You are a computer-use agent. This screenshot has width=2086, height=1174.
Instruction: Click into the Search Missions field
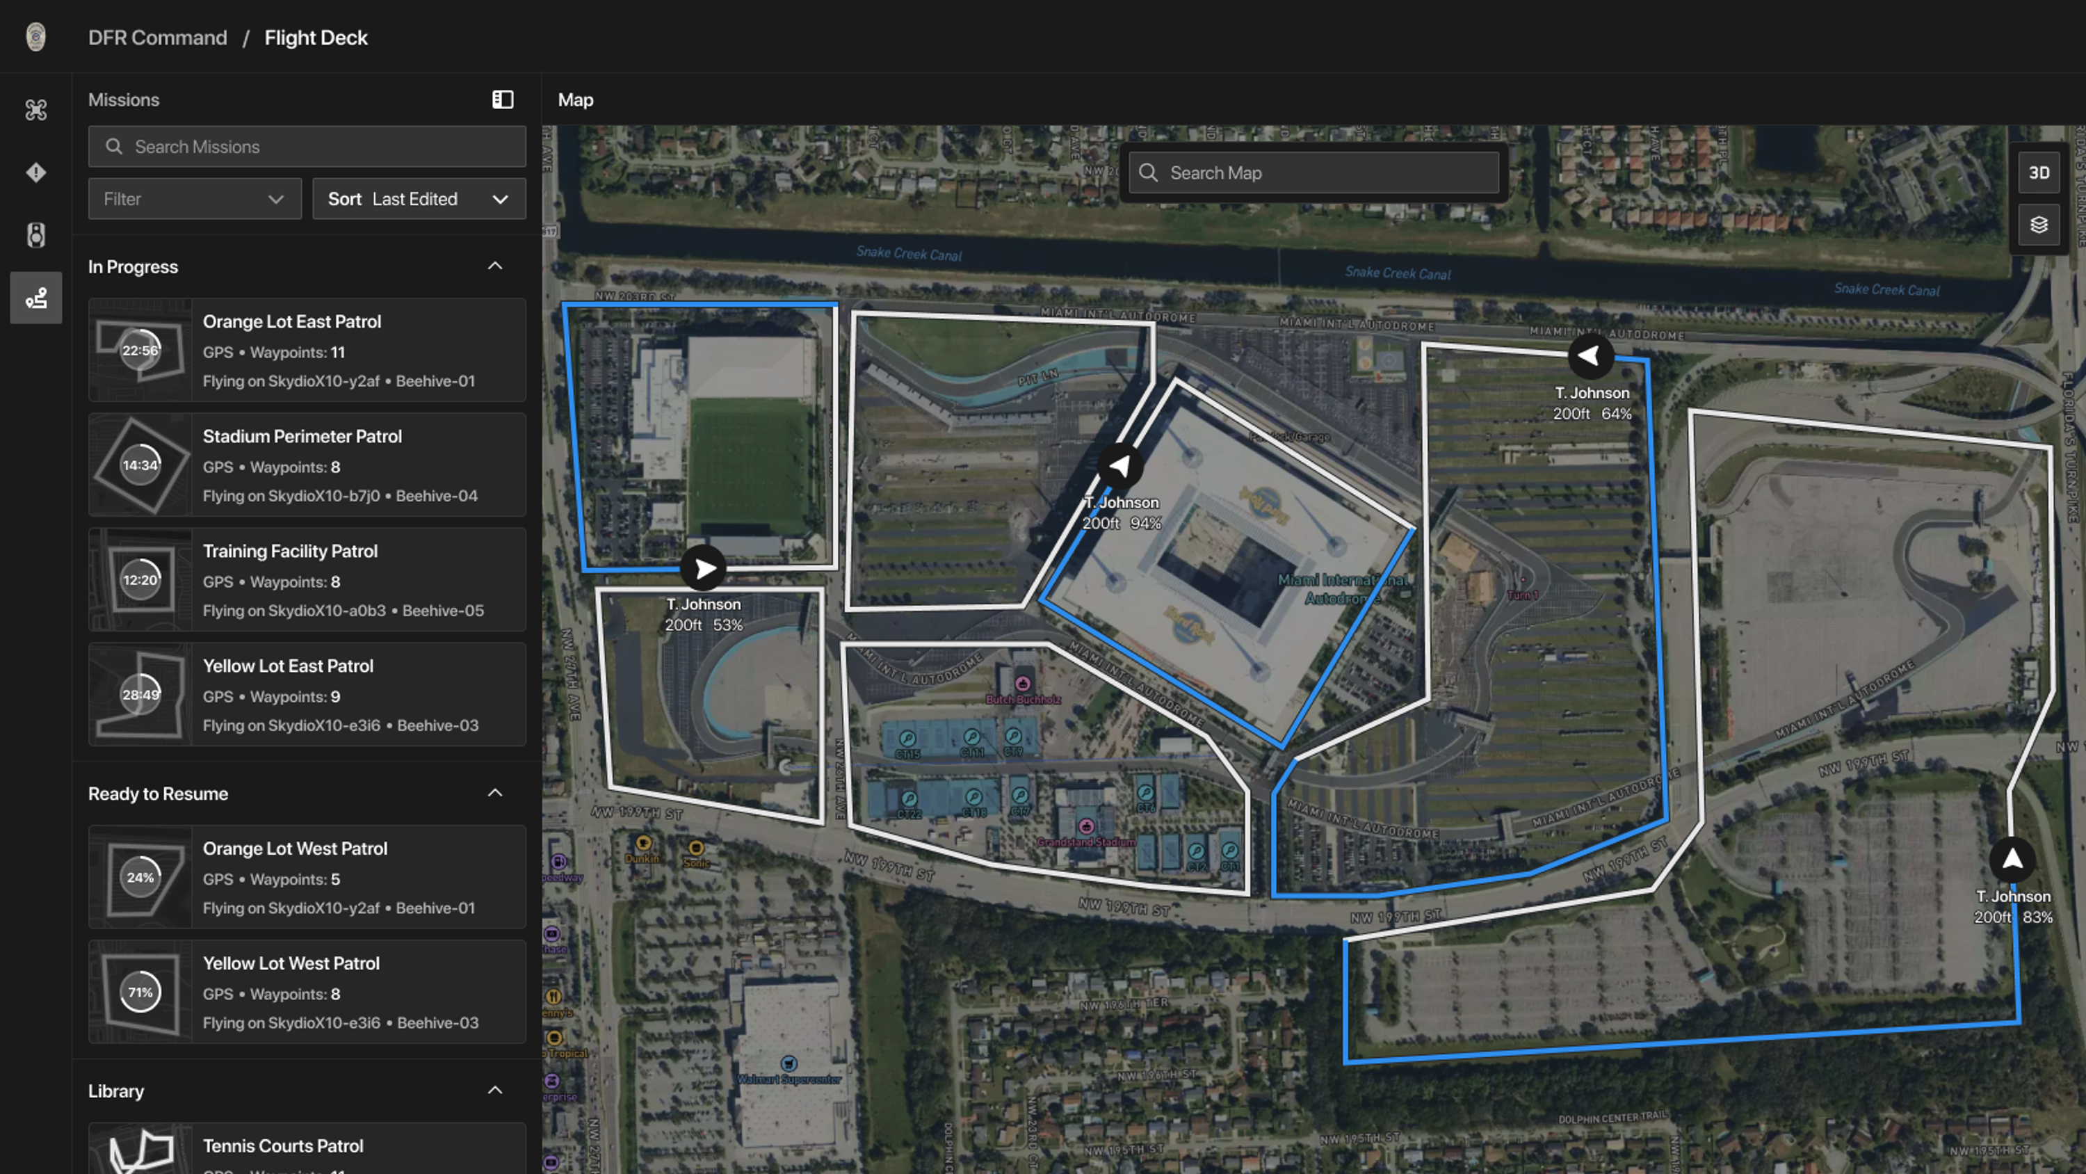tap(307, 147)
